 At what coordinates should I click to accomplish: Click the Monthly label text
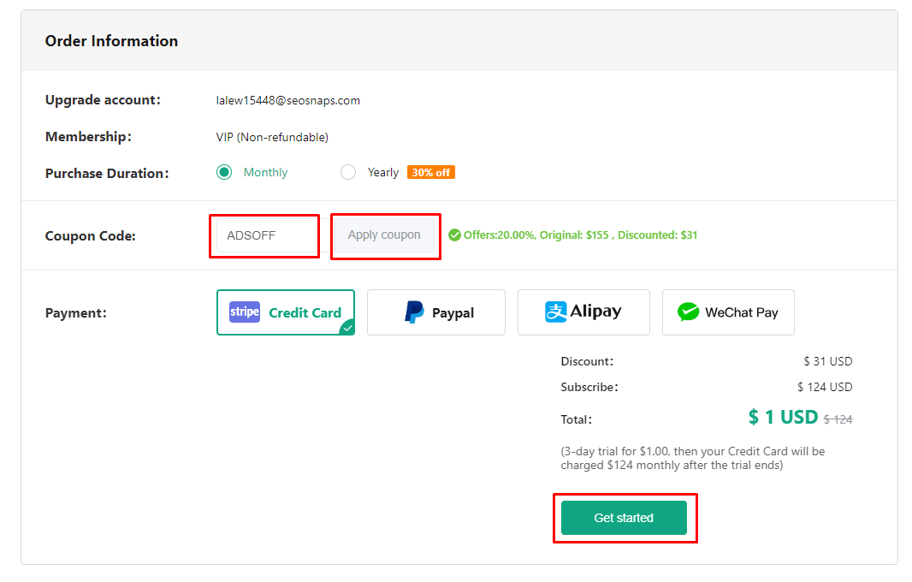click(265, 172)
